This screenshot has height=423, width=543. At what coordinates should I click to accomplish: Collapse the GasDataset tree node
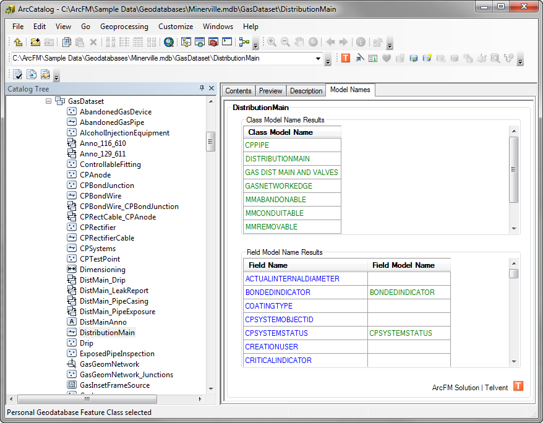(x=48, y=101)
